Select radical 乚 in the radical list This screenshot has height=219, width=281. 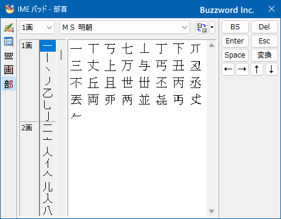[48, 105]
